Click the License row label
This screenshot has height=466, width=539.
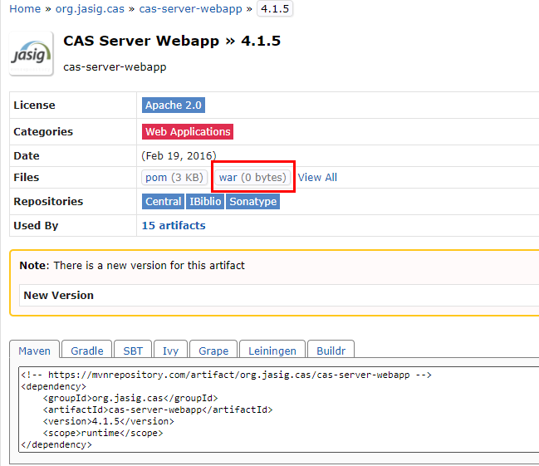pyautogui.click(x=34, y=105)
